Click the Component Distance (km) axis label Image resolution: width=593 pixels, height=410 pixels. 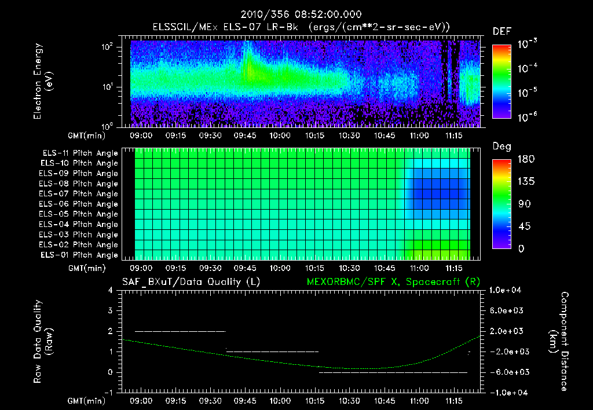[x=559, y=342]
